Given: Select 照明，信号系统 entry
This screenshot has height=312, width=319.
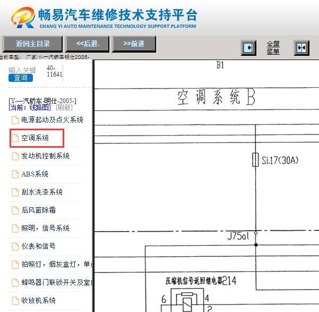Looking at the screenshot, I should pos(45,228).
